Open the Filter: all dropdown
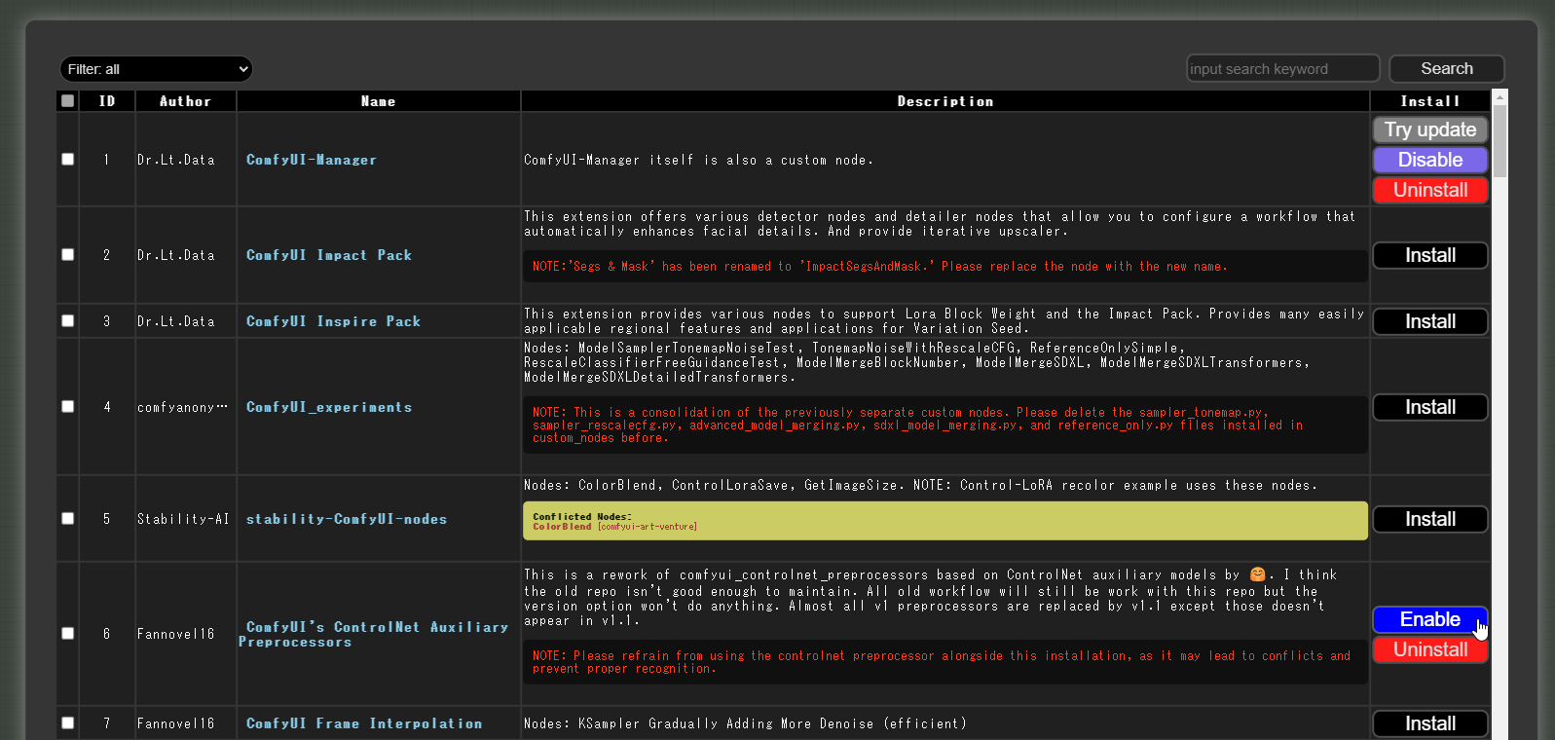The height and width of the screenshot is (740, 1555). coord(156,69)
